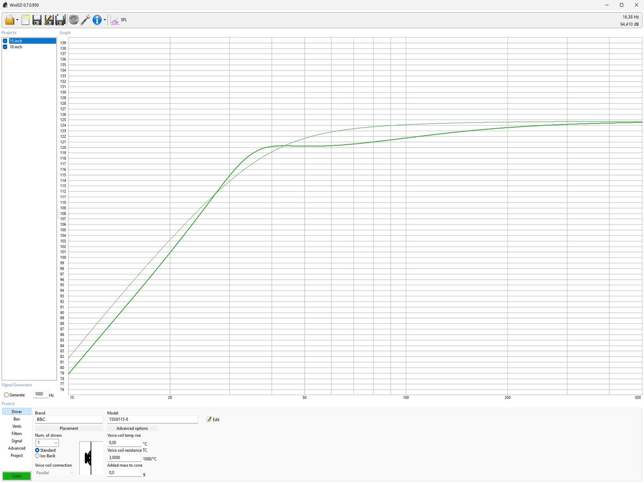The width and height of the screenshot is (644, 483).
Task: Open the SPL graph type selector
Action: coord(119,20)
